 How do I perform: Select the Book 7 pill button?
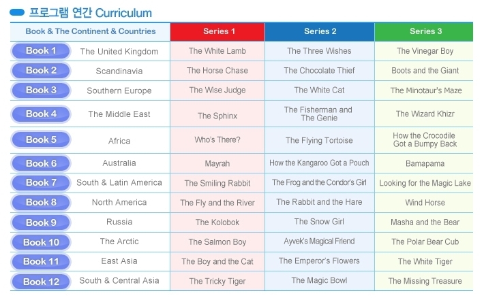pyautogui.click(x=41, y=182)
